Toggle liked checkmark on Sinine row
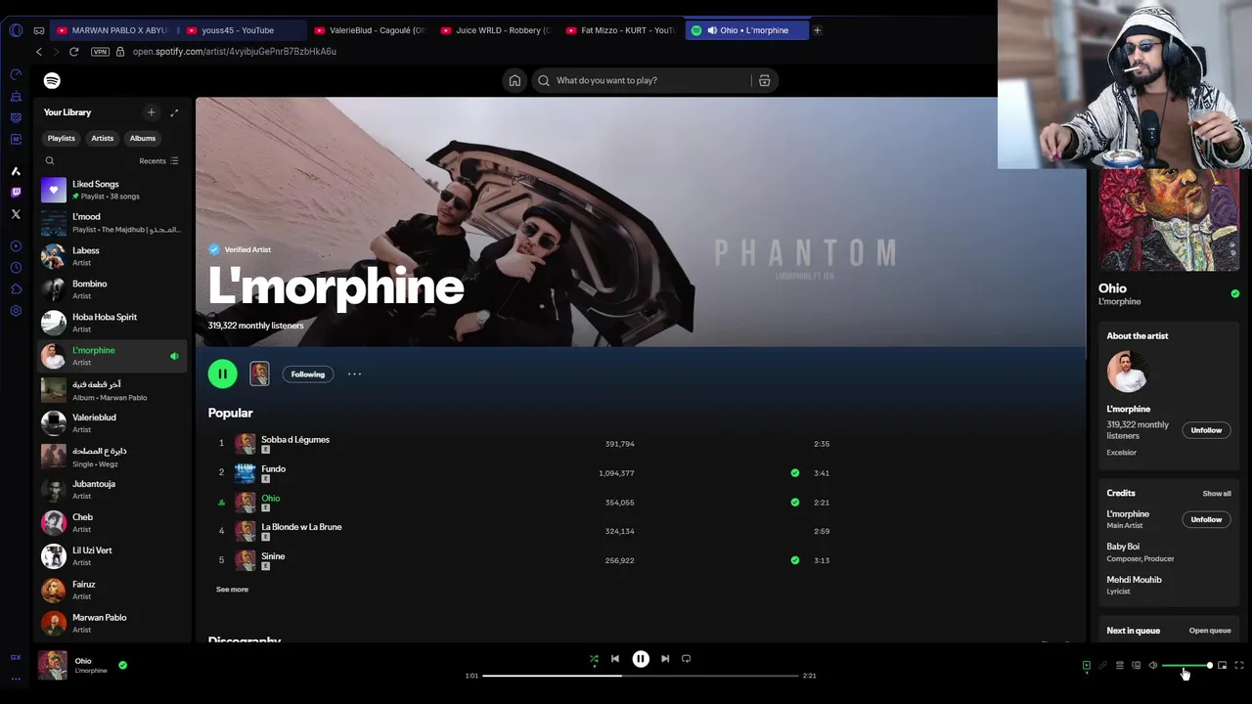Screen dimensions: 1252x704 [x=794, y=560]
